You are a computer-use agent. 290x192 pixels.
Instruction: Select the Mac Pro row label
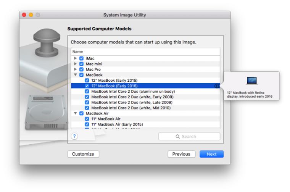click(93, 69)
